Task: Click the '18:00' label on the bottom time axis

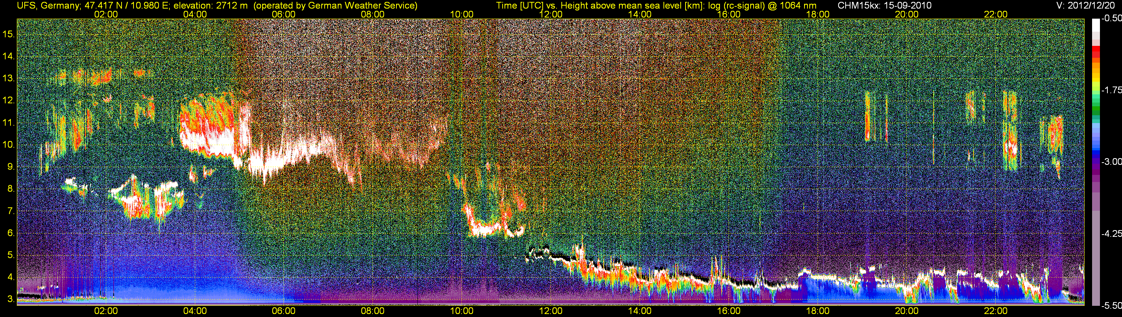Action: coord(818,311)
